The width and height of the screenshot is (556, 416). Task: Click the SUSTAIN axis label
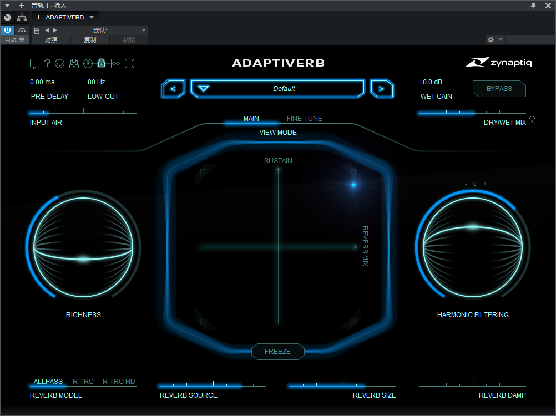(278, 160)
